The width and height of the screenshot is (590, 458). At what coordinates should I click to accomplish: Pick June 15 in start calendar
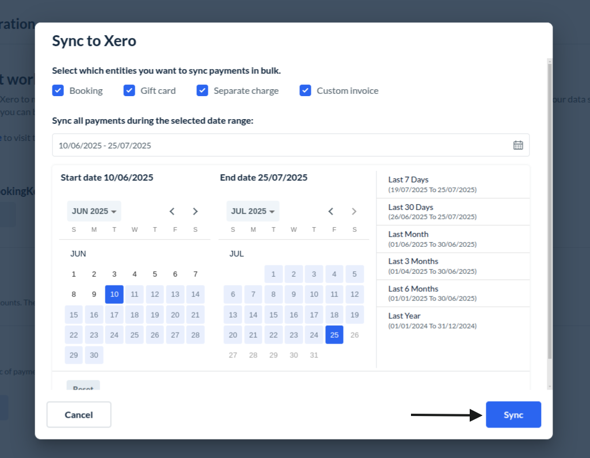point(74,315)
